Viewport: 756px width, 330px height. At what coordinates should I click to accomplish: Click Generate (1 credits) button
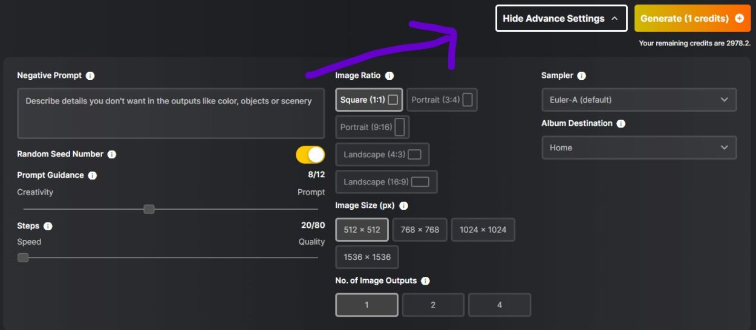click(x=692, y=19)
